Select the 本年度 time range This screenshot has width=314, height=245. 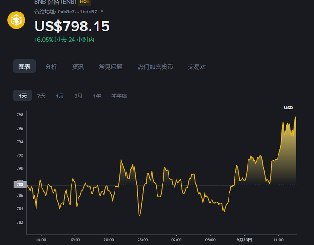coord(119,96)
